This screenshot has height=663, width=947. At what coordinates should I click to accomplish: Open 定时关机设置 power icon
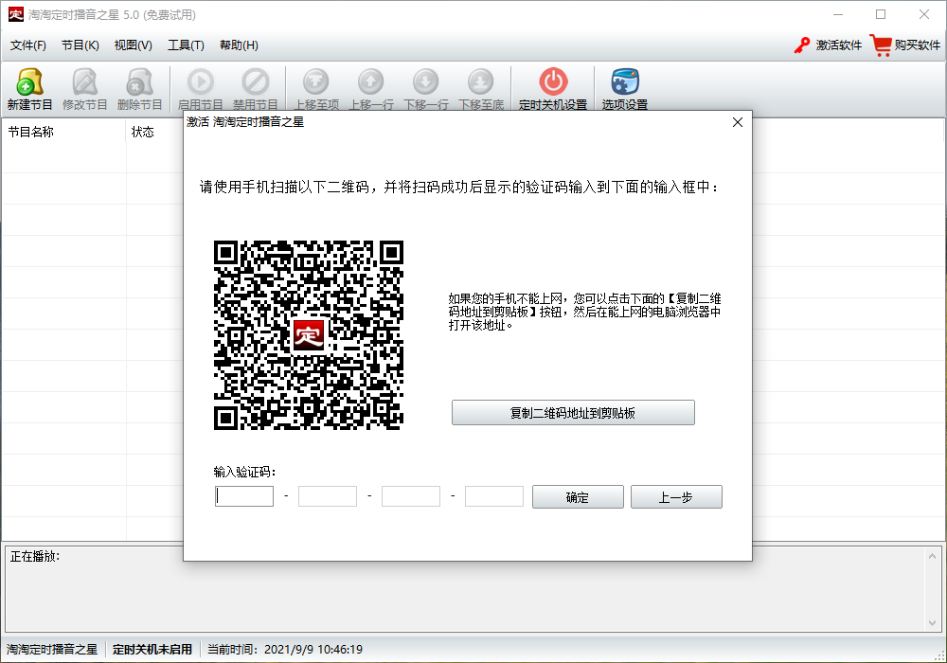(553, 82)
